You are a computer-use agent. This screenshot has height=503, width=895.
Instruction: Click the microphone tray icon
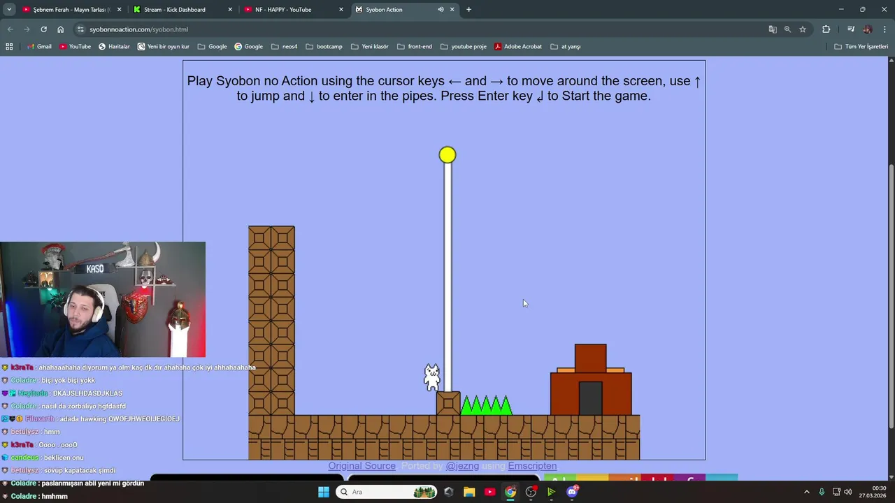pyautogui.click(x=822, y=492)
